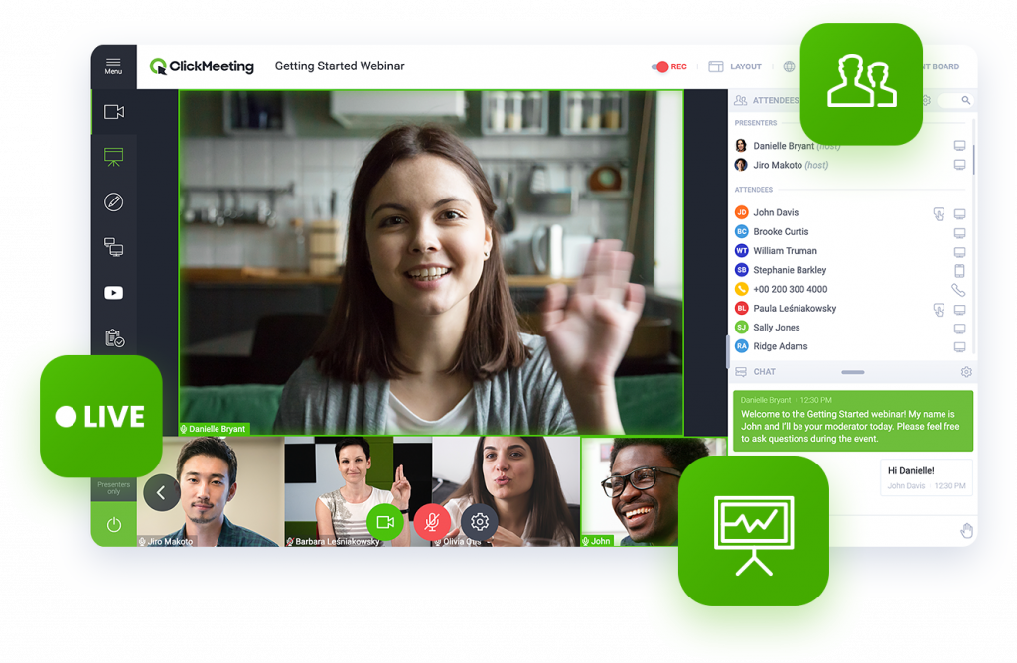Viewport: 1017px width, 663px height.
Task: Click the power button to end event
Action: [114, 525]
